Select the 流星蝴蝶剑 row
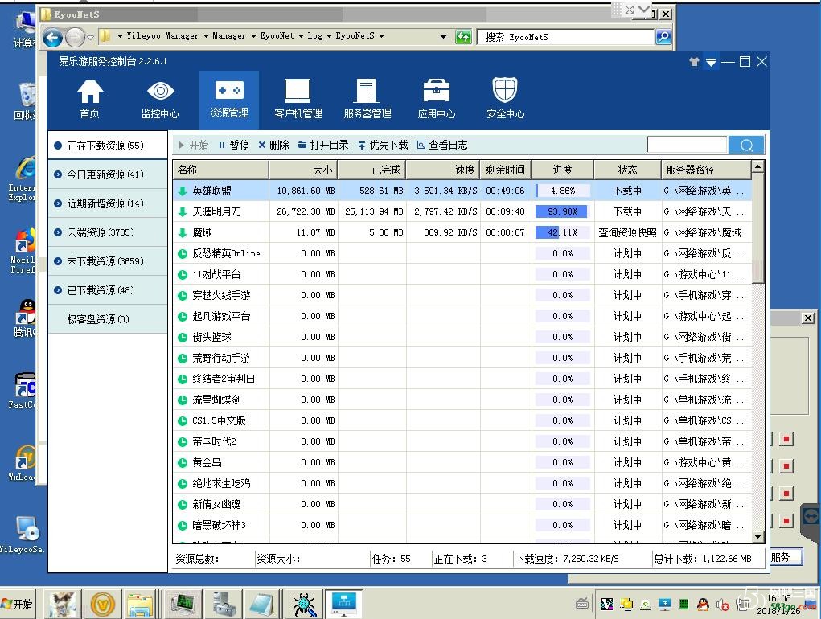821x619 pixels. point(462,400)
